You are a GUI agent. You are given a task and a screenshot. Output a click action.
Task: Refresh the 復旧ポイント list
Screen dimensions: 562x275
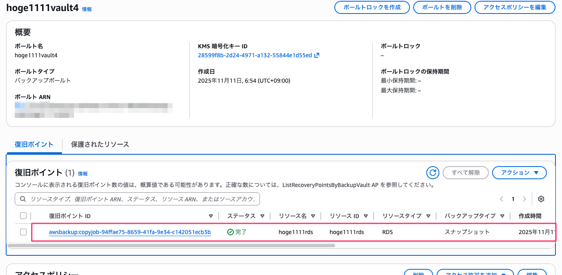click(x=433, y=172)
